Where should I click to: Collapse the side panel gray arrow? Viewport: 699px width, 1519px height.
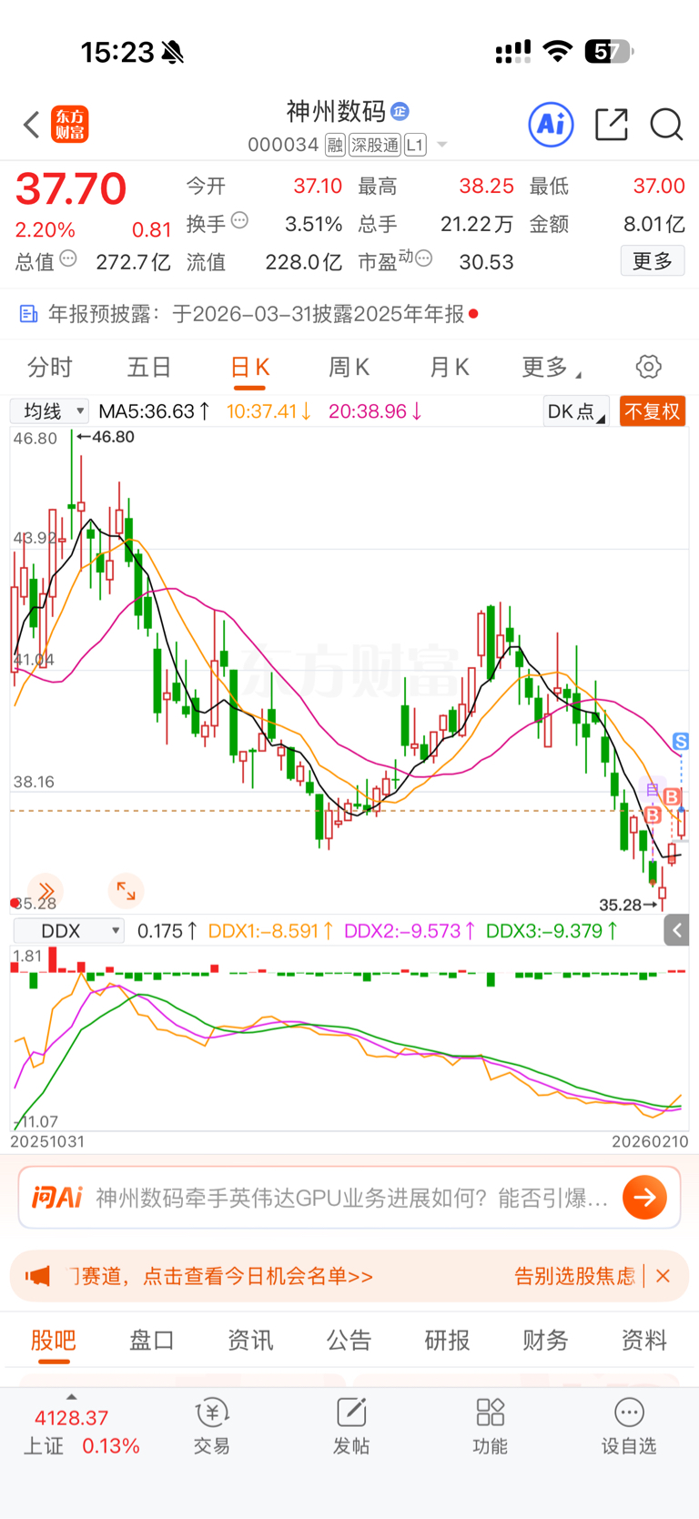tap(676, 930)
